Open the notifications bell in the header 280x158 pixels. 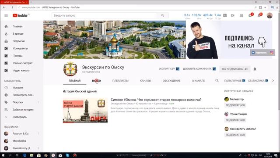coord(259,15)
